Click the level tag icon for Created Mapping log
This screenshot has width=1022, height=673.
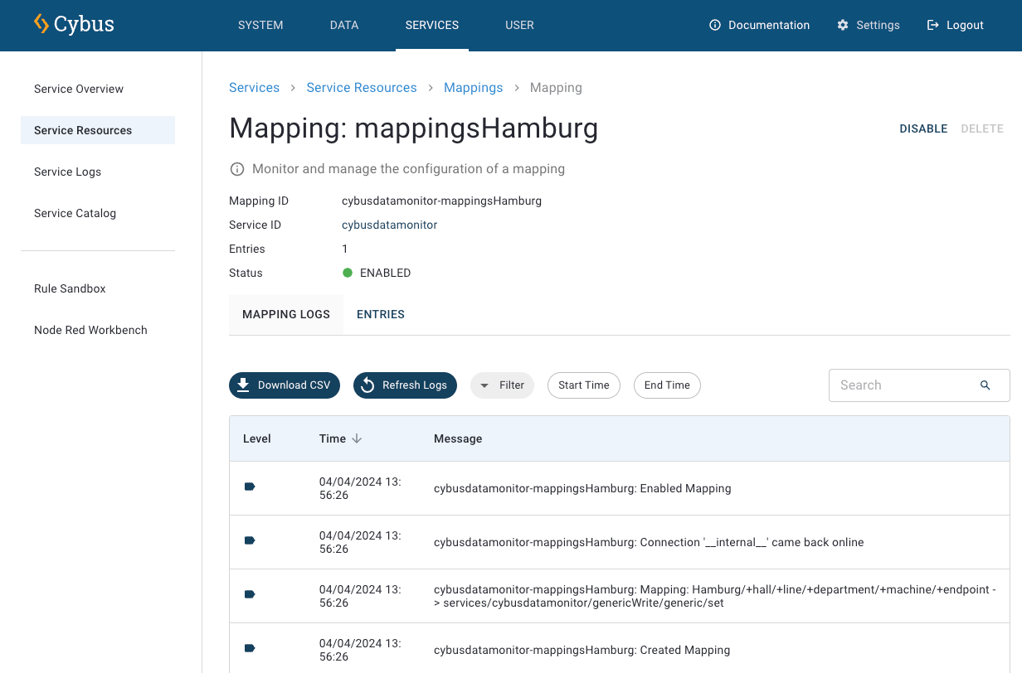tap(250, 648)
